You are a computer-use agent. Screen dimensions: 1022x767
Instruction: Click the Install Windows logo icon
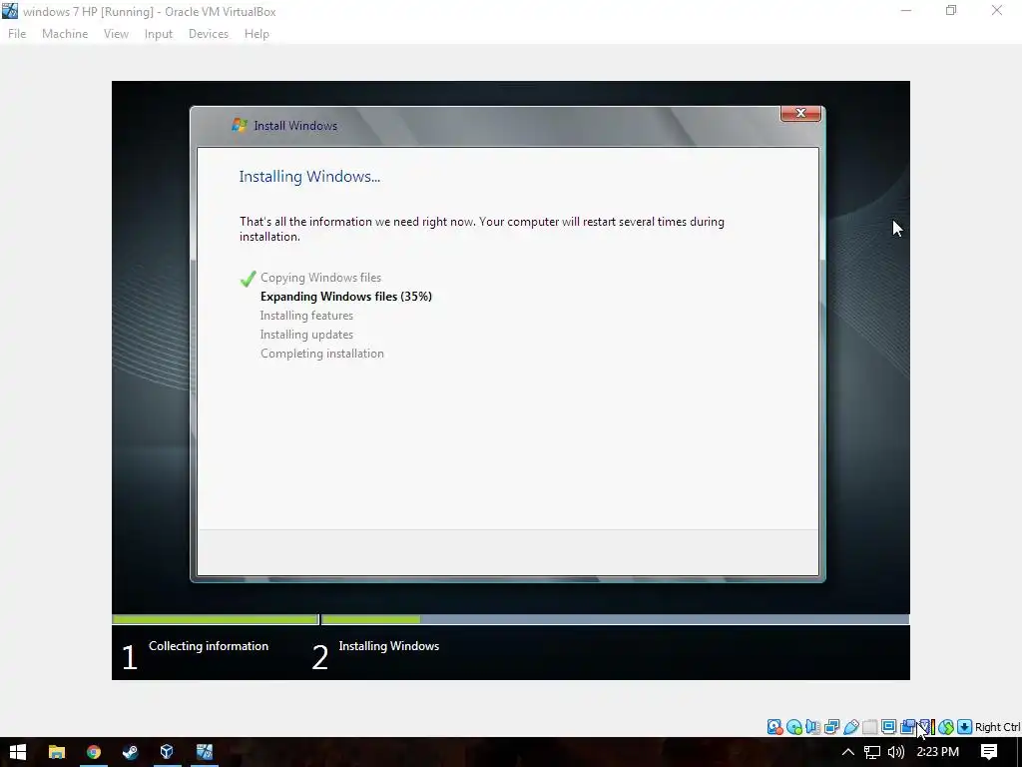[x=240, y=125]
